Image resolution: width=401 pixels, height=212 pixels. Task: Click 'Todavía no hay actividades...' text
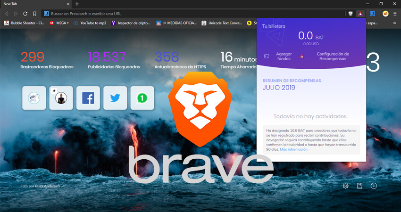tap(311, 116)
